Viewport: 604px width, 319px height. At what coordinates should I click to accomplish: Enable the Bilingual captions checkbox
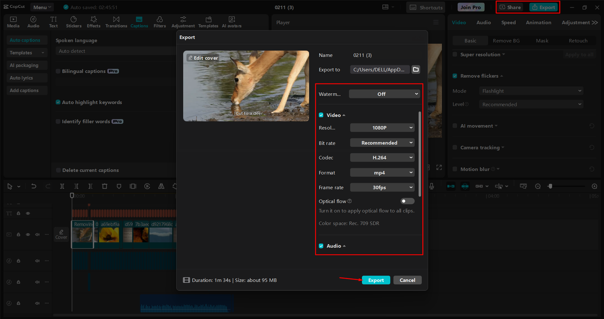[x=58, y=72]
